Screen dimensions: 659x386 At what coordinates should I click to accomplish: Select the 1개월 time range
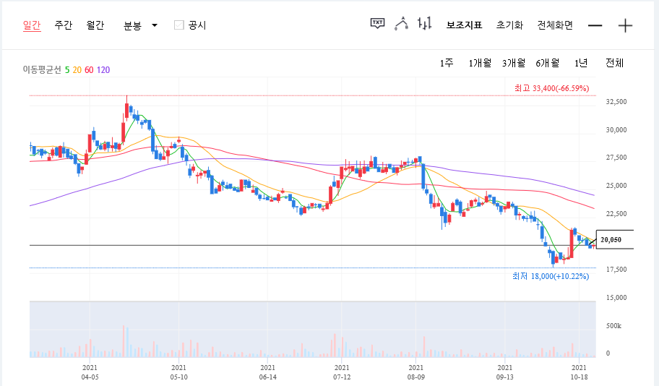coord(480,63)
